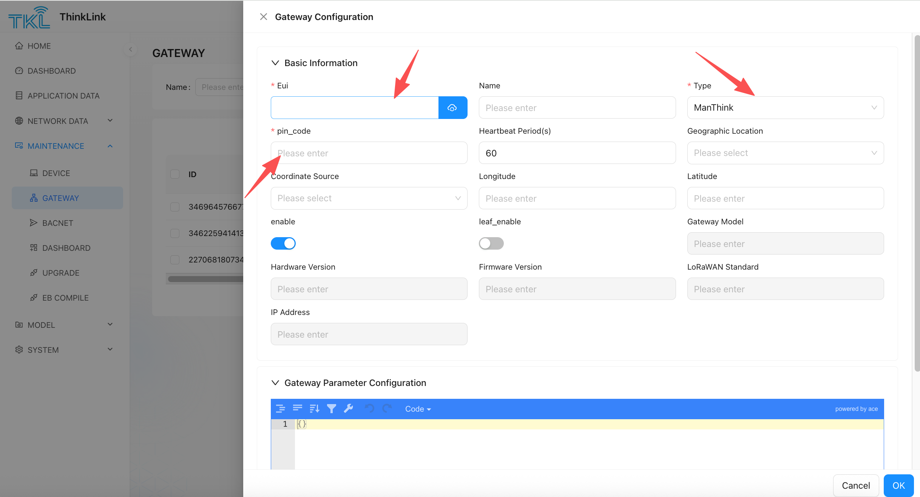Click the repair wrench icon in editor
Viewport: 920px width, 497px height.
348,409
